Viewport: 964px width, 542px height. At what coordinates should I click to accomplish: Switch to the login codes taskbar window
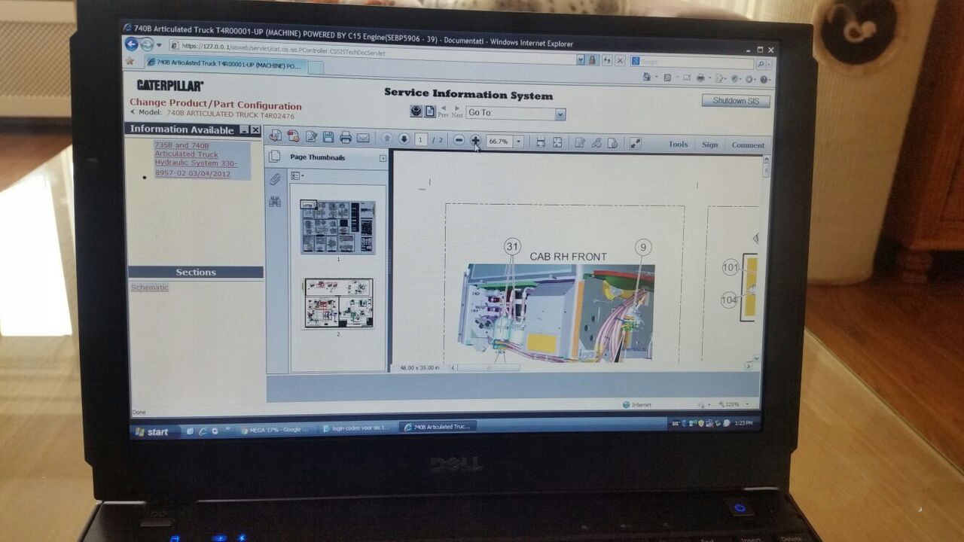click(x=355, y=428)
